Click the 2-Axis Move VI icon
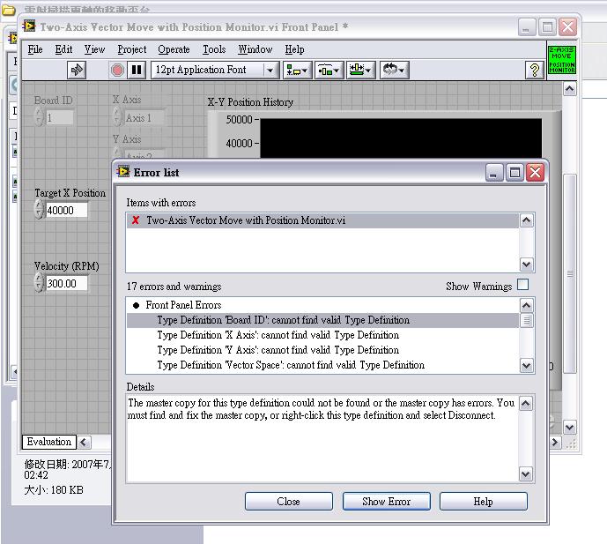607x544 pixels. click(x=562, y=60)
